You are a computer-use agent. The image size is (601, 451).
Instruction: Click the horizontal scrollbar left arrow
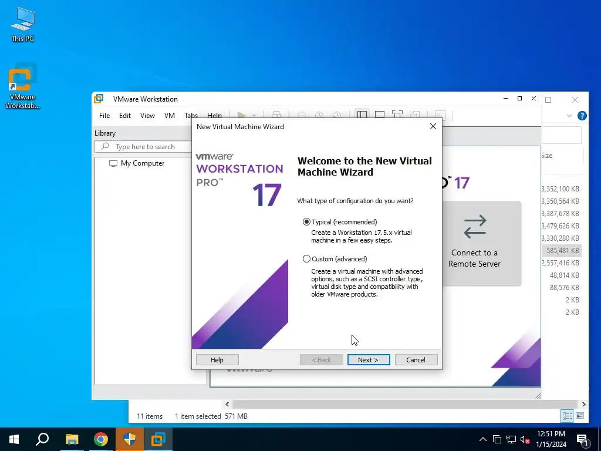pyautogui.click(x=227, y=404)
